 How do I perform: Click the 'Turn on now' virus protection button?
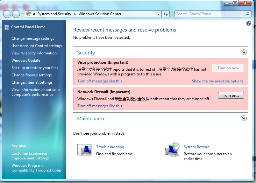[x=228, y=68]
